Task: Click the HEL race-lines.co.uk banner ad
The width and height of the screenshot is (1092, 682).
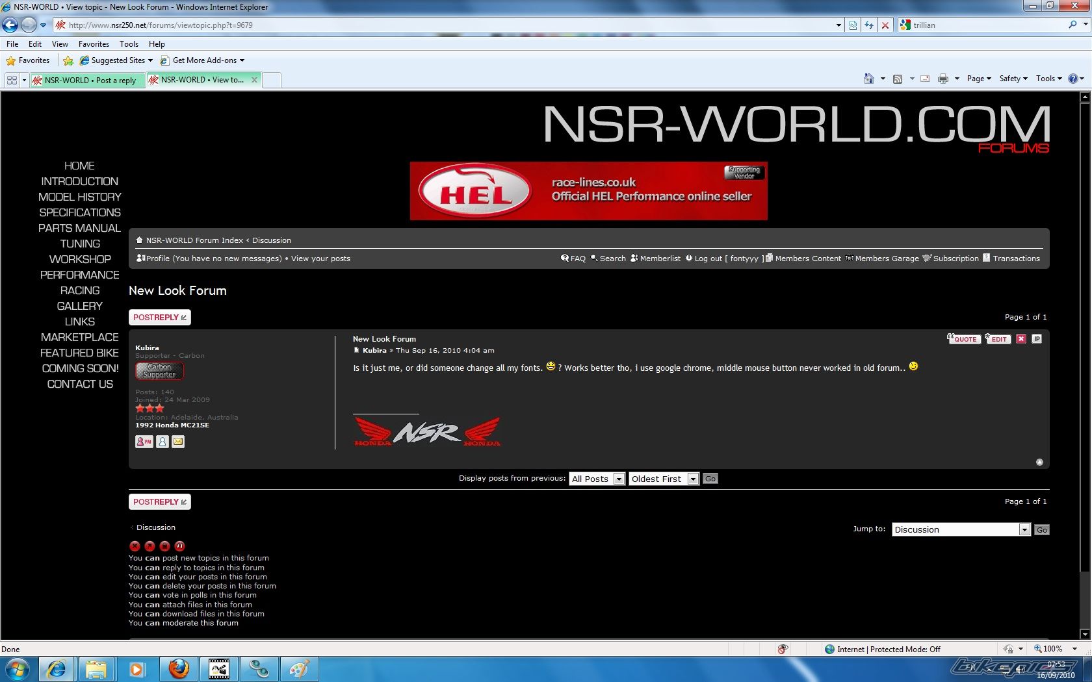Action: [589, 191]
